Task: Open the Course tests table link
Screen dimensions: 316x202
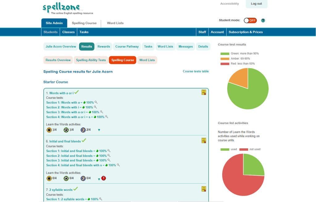Action: click(196, 71)
